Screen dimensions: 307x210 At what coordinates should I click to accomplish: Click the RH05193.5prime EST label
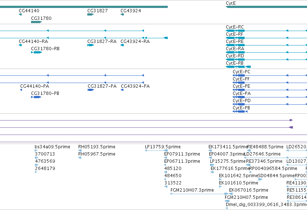[97, 147]
